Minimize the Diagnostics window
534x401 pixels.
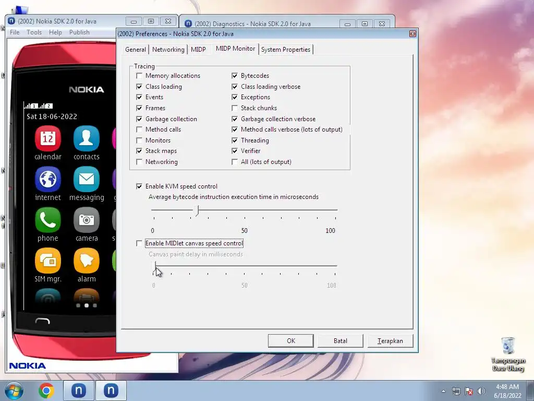[x=348, y=24]
